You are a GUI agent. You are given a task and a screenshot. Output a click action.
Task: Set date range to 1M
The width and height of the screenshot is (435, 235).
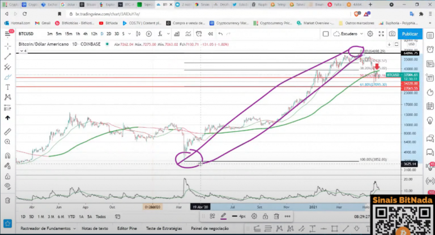click(41, 217)
